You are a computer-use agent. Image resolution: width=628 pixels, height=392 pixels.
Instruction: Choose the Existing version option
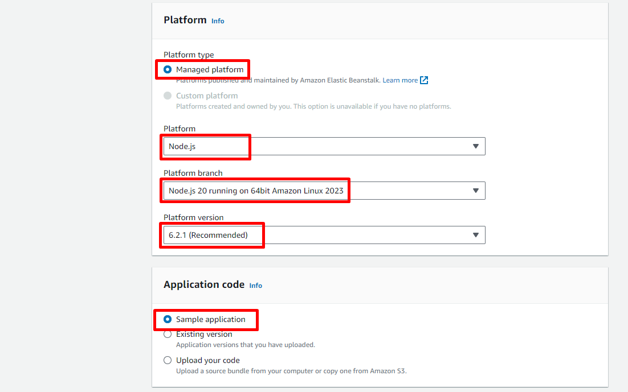click(168, 334)
